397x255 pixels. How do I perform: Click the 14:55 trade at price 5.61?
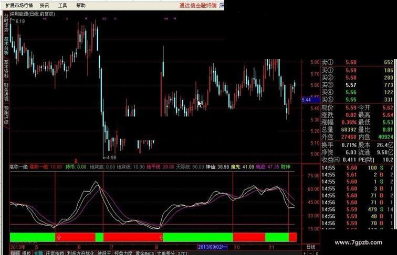pyautogui.click(x=357, y=175)
